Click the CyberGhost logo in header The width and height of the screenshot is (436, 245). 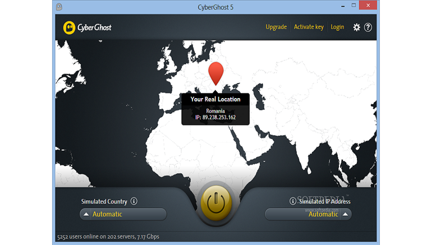pos(87,27)
